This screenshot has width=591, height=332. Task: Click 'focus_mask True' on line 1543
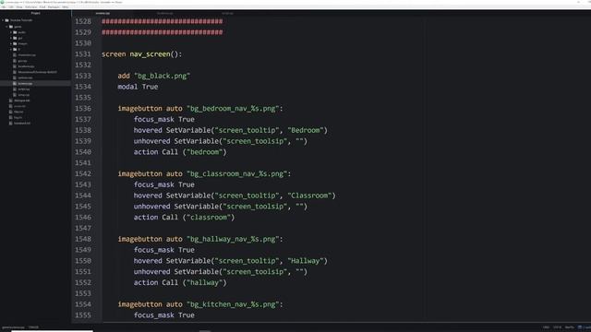[164, 184]
